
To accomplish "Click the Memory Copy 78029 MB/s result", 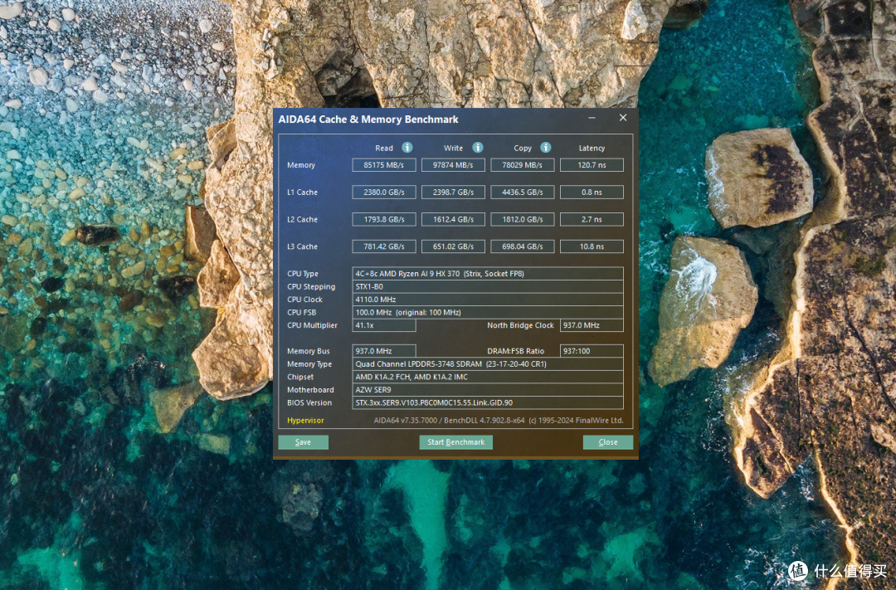I will 523,165.
